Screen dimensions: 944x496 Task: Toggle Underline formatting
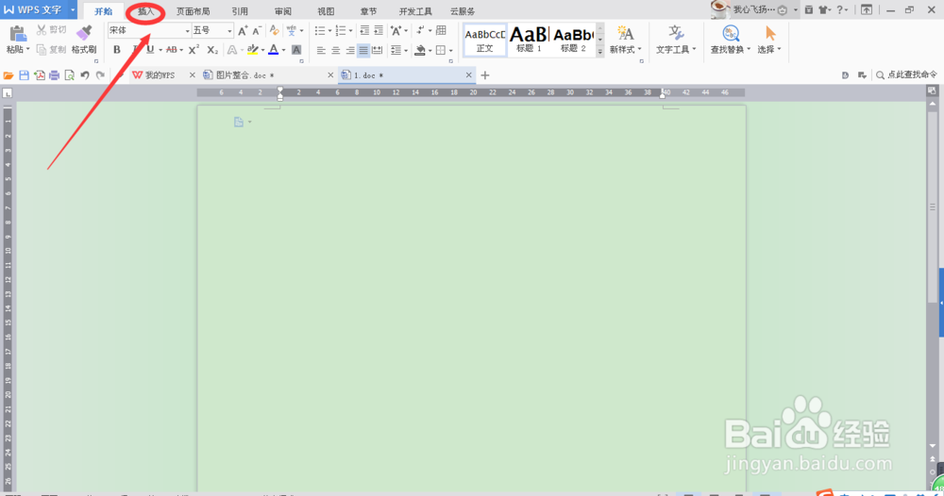pos(150,50)
